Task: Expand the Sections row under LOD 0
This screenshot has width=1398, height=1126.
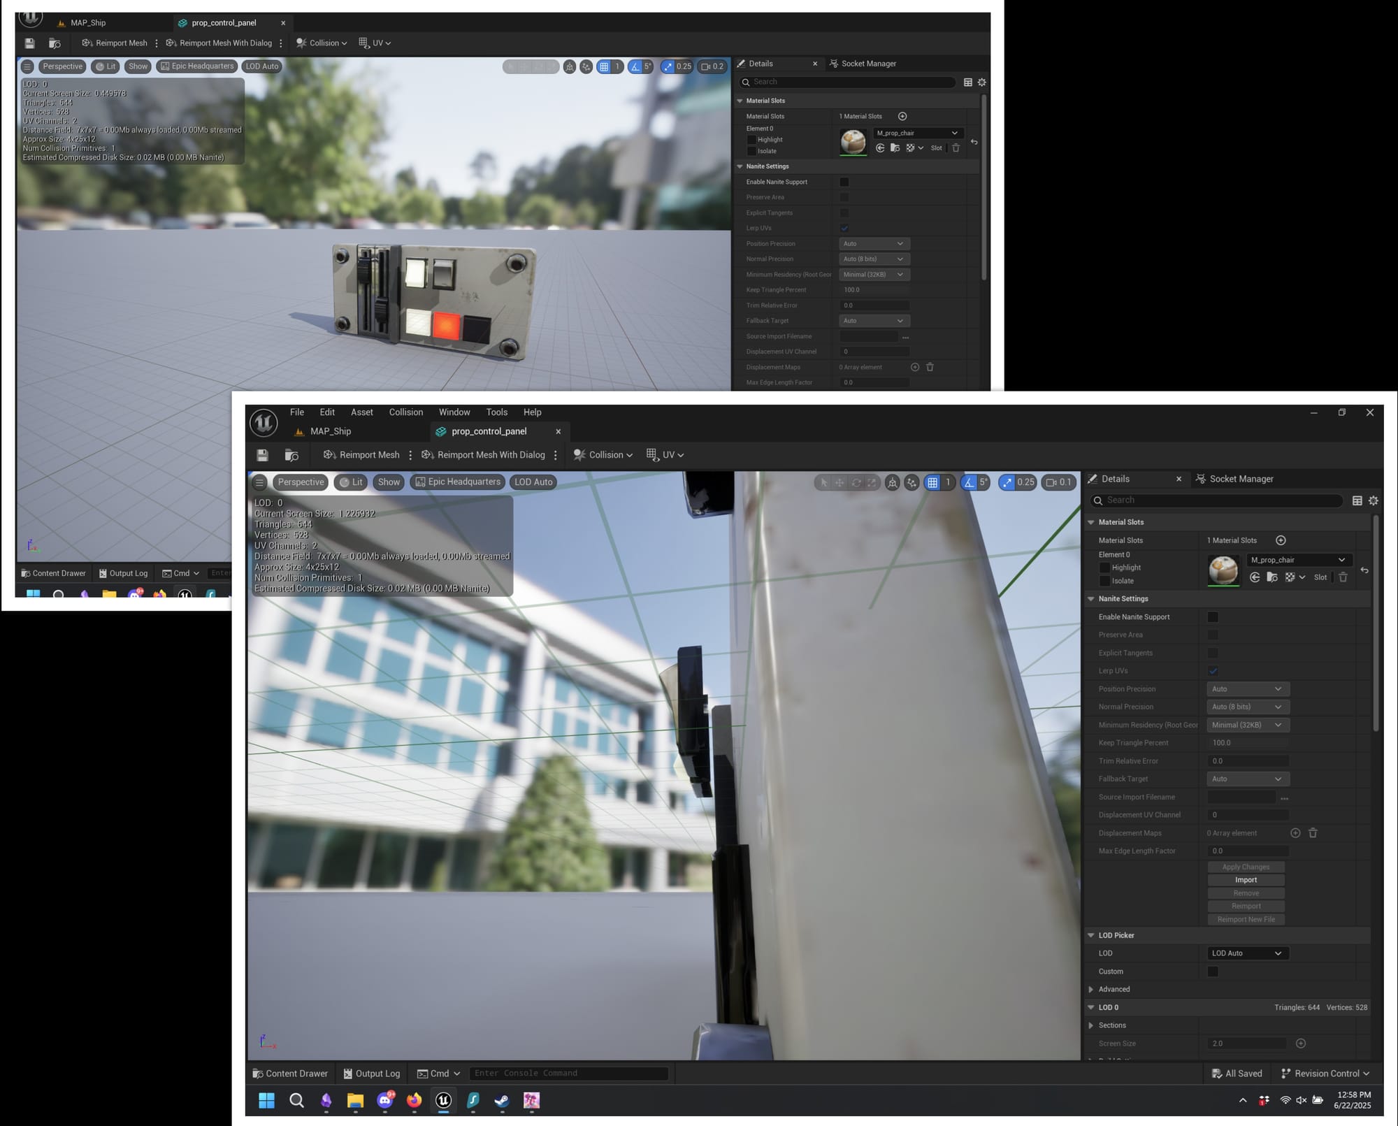Action: [x=1091, y=1025]
